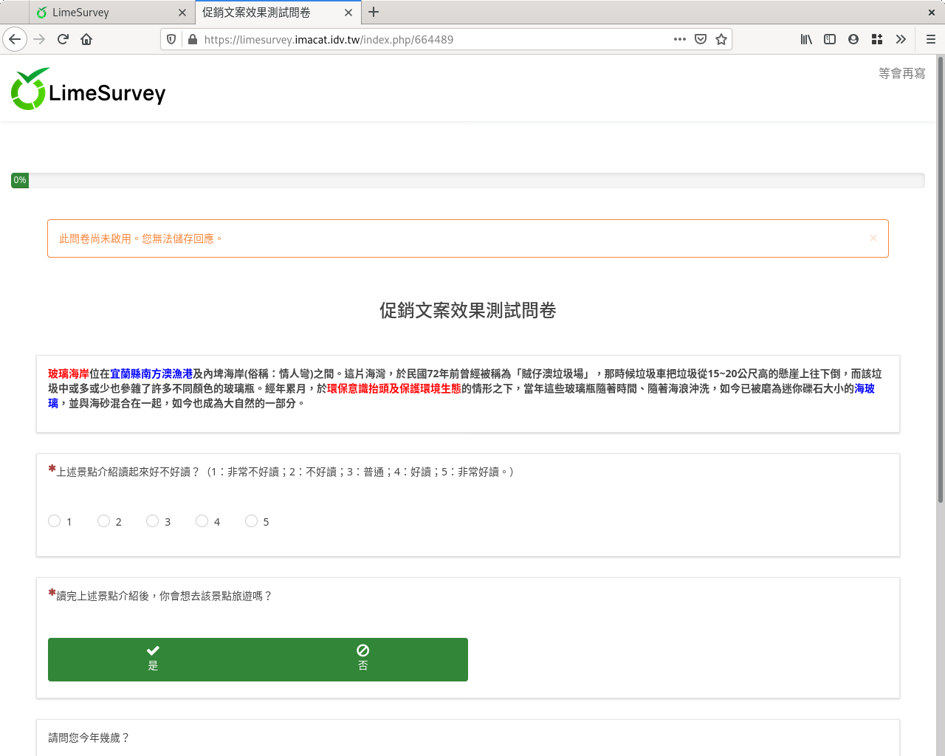Image resolution: width=945 pixels, height=756 pixels.
Task: Select radio rating 3
Action: (x=152, y=520)
